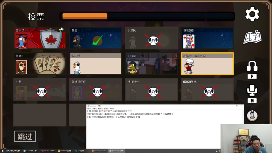Switch to the OBS taskbar item
272x153 pixels.
[48, 151]
